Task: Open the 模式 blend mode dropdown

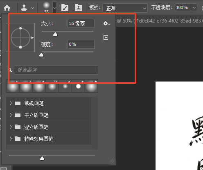Action: coord(125,8)
